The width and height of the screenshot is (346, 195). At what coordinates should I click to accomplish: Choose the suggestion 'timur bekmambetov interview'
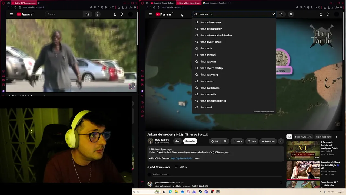(x=234, y=35)
